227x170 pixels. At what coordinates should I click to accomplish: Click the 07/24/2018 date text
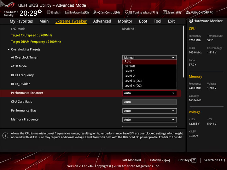(11, 12)
